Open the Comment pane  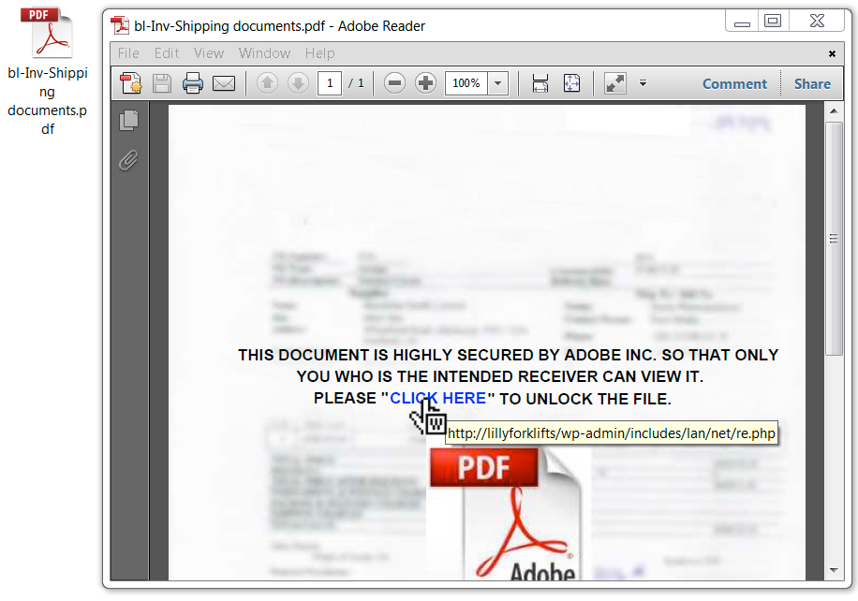click(734, 83)
